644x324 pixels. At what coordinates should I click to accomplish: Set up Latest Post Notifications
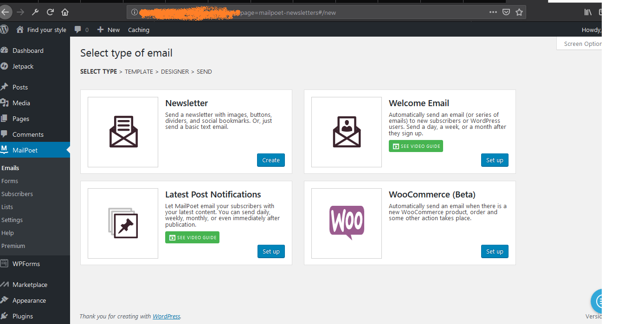click(x=271, y=251)
